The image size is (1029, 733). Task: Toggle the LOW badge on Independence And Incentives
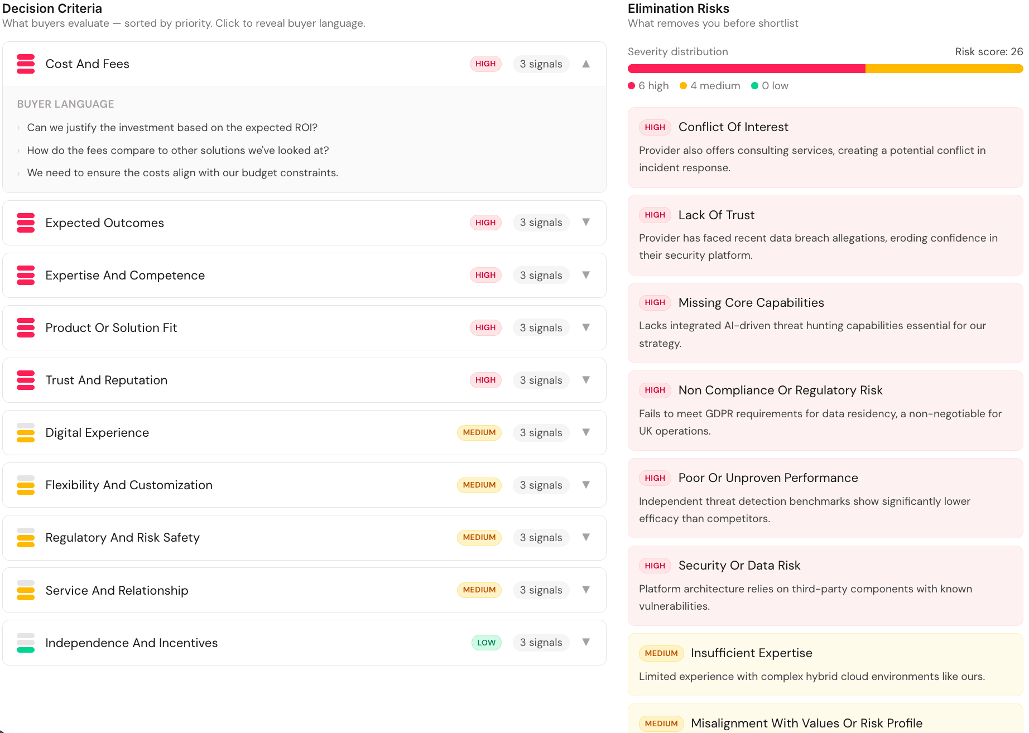coord(486,643)
